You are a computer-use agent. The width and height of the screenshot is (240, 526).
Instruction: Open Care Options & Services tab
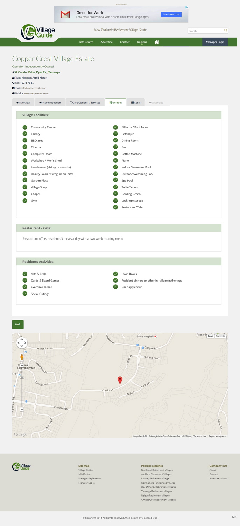(85, 102)
